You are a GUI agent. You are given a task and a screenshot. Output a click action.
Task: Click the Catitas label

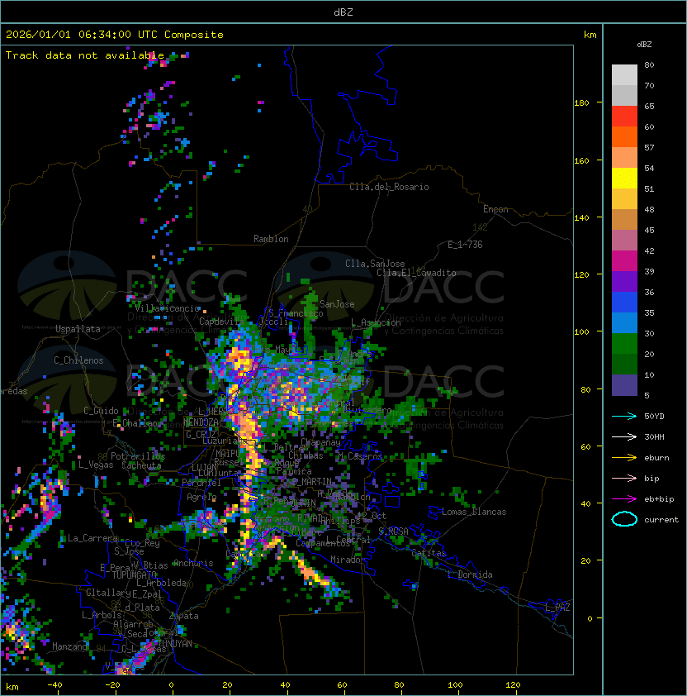(x=429, y=553)
